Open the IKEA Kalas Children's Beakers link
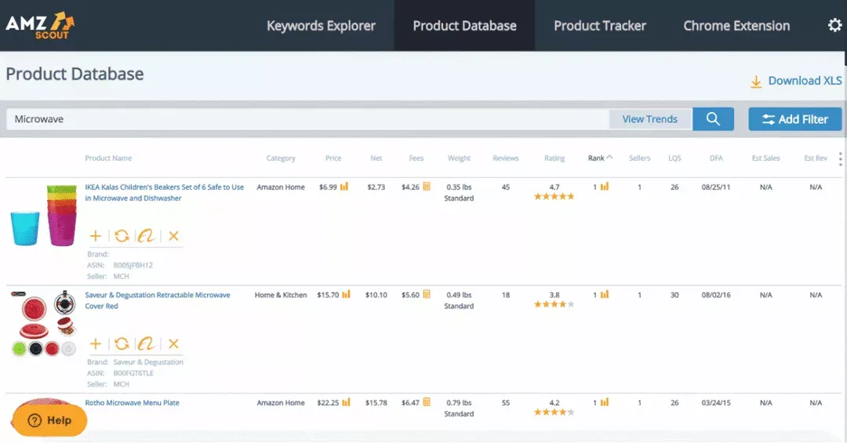This screenshot has height=443, width=847. pyautogui.click(x=164, y=192)
